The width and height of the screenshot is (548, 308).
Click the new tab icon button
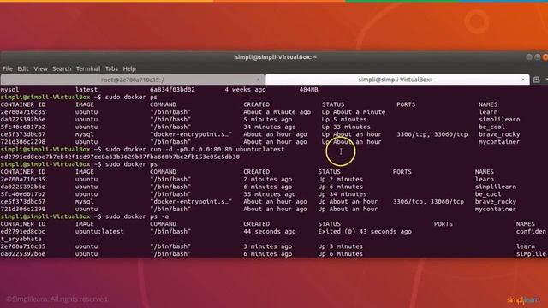tap(536, 80)
